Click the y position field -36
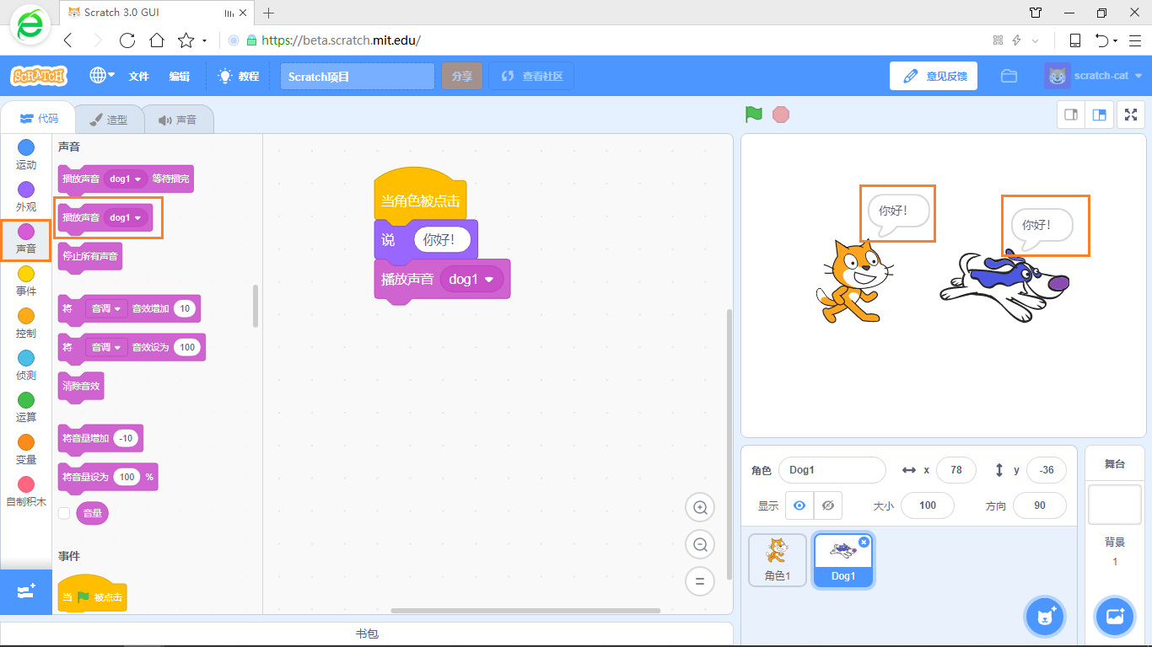The image size is (1152, 647). point(1047,470)
